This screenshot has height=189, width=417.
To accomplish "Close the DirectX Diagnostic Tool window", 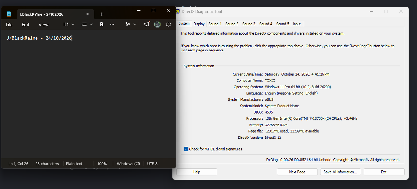I will click(401, 11).
